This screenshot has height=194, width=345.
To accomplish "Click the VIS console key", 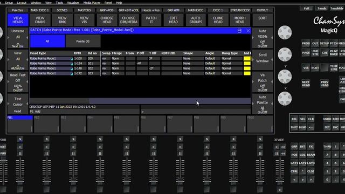I will (x=306, y=68).
